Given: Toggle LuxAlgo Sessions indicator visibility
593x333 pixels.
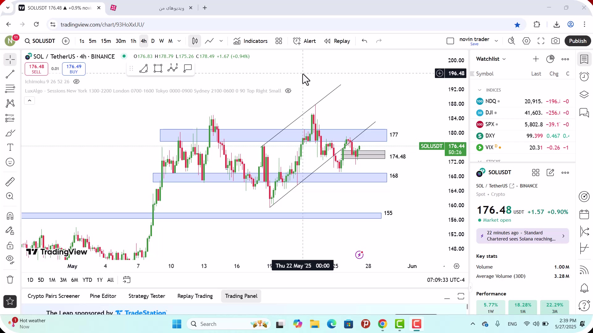Looking at the screenshot, I should [288, 91].
